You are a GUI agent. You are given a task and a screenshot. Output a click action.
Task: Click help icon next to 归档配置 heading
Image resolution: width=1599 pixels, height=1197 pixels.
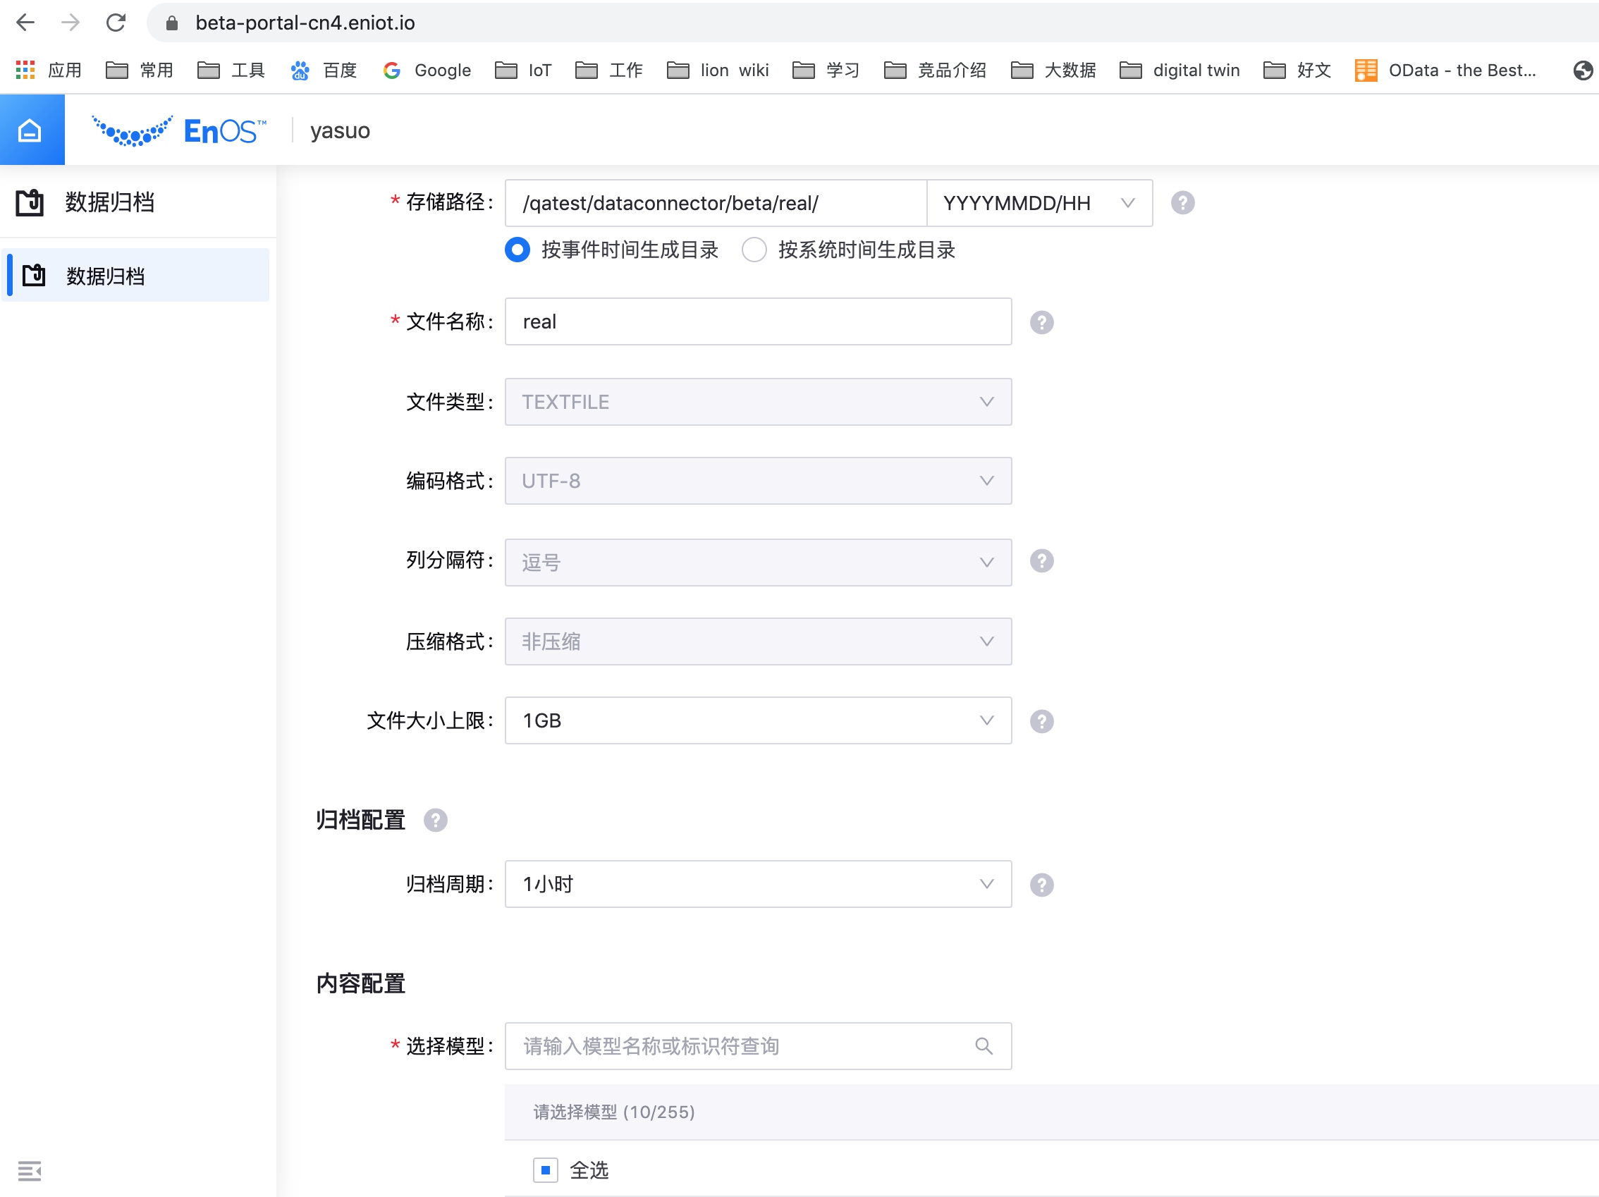(x=435, y=821)
